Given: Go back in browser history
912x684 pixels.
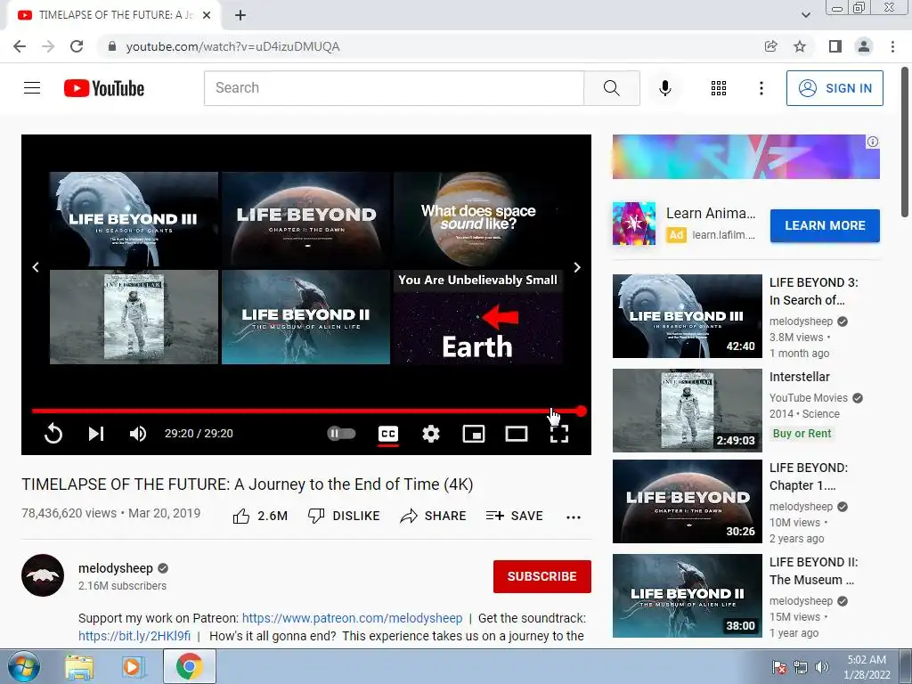Looking at the screenshot, I should pos(20,46).
